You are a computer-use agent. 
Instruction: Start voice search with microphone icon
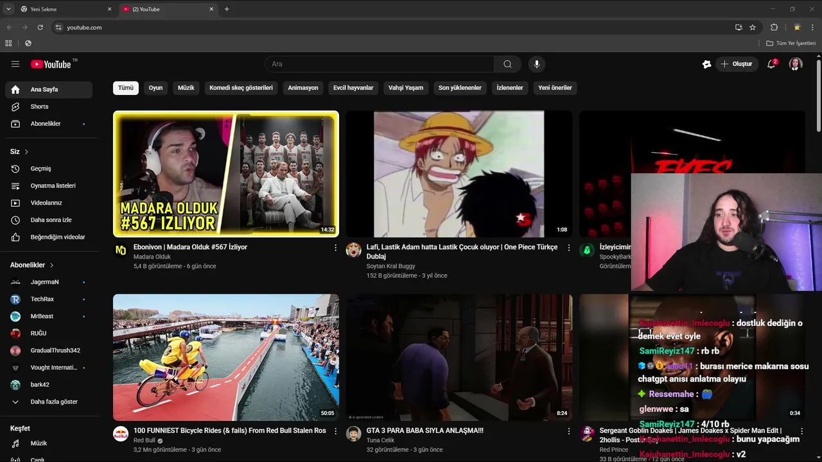537,64
